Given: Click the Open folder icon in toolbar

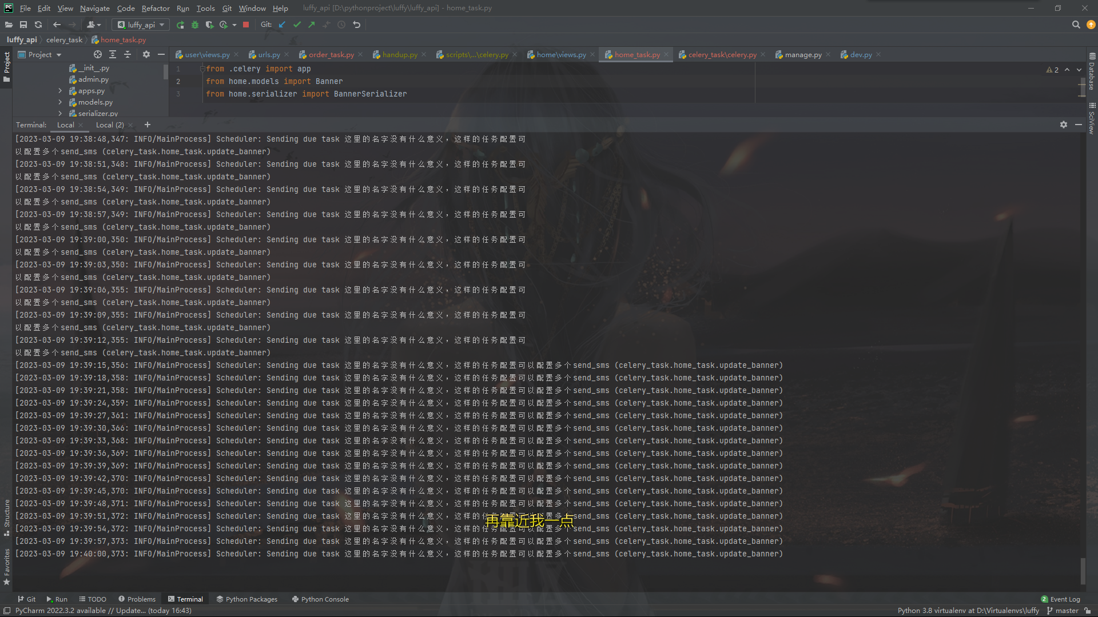Looking at the screenshot, I should click(x=9, y=25).
